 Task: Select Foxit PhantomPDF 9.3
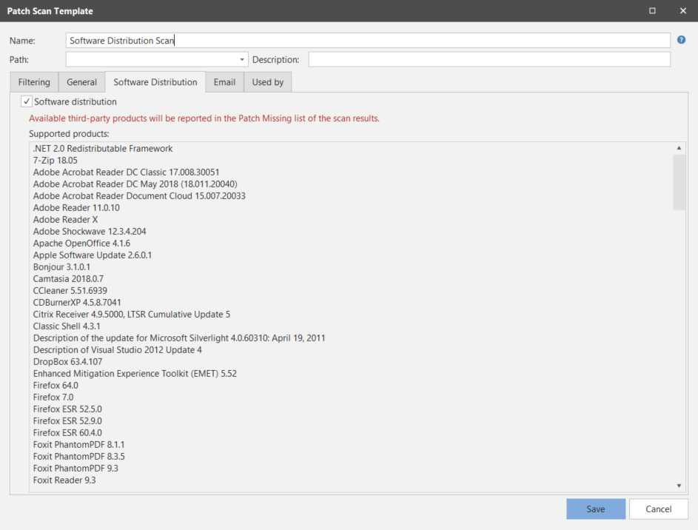pos(75,468)
